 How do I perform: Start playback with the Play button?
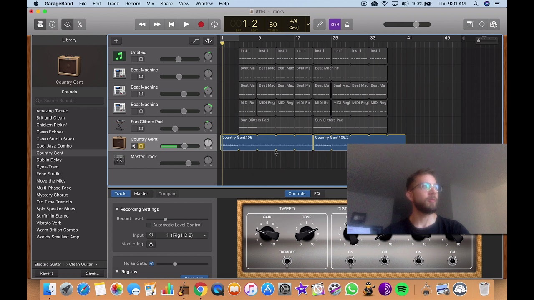186,24
